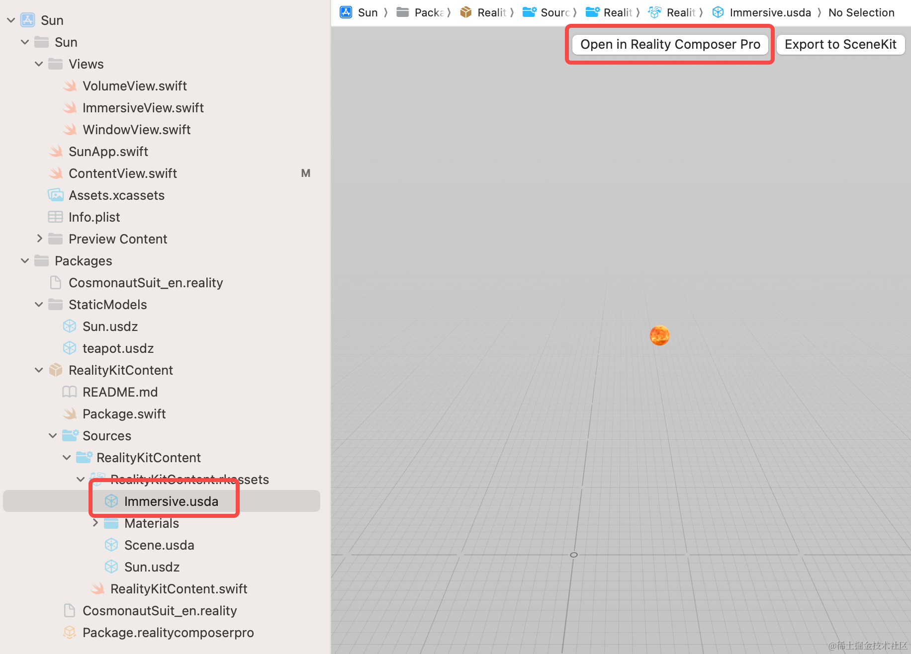Expand the Preview Content folder
Image resolution: width=911 pixels, height=654 pixels.
click(39, 239)
